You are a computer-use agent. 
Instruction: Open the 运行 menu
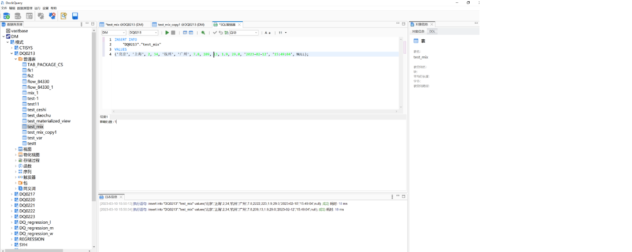(x=38, y=8)
